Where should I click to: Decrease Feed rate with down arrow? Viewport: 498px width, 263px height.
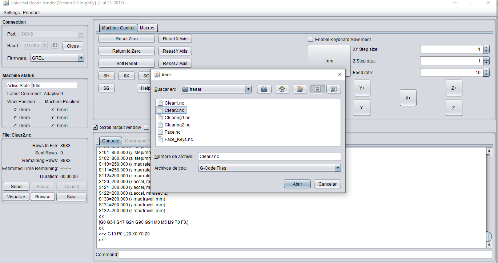487,74
